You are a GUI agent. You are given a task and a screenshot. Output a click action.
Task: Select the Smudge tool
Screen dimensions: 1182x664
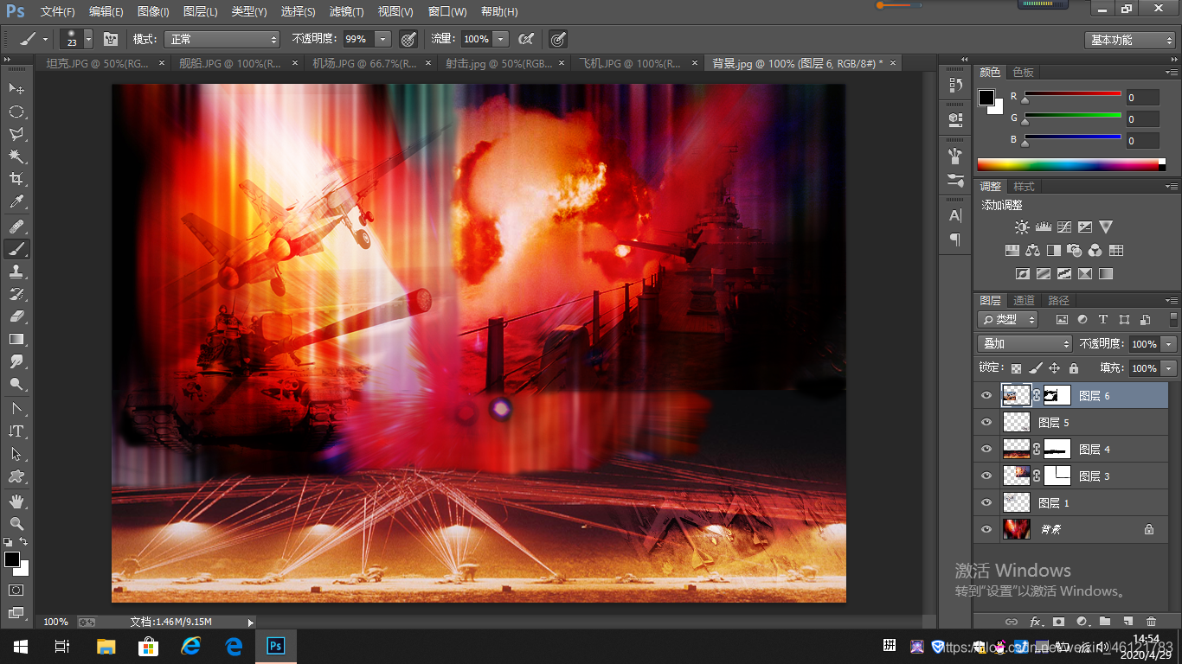pyautogui.click(x=16, y=361)
